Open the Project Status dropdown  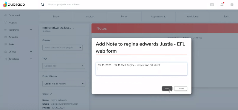point(64,84)
